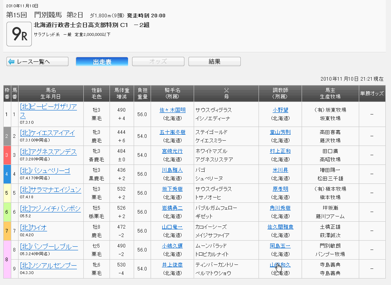Image resolution: width=391 pixels, height=285 pixels.
Task: Open jockey 山口竜一 link
Action: tap(172, 227)
